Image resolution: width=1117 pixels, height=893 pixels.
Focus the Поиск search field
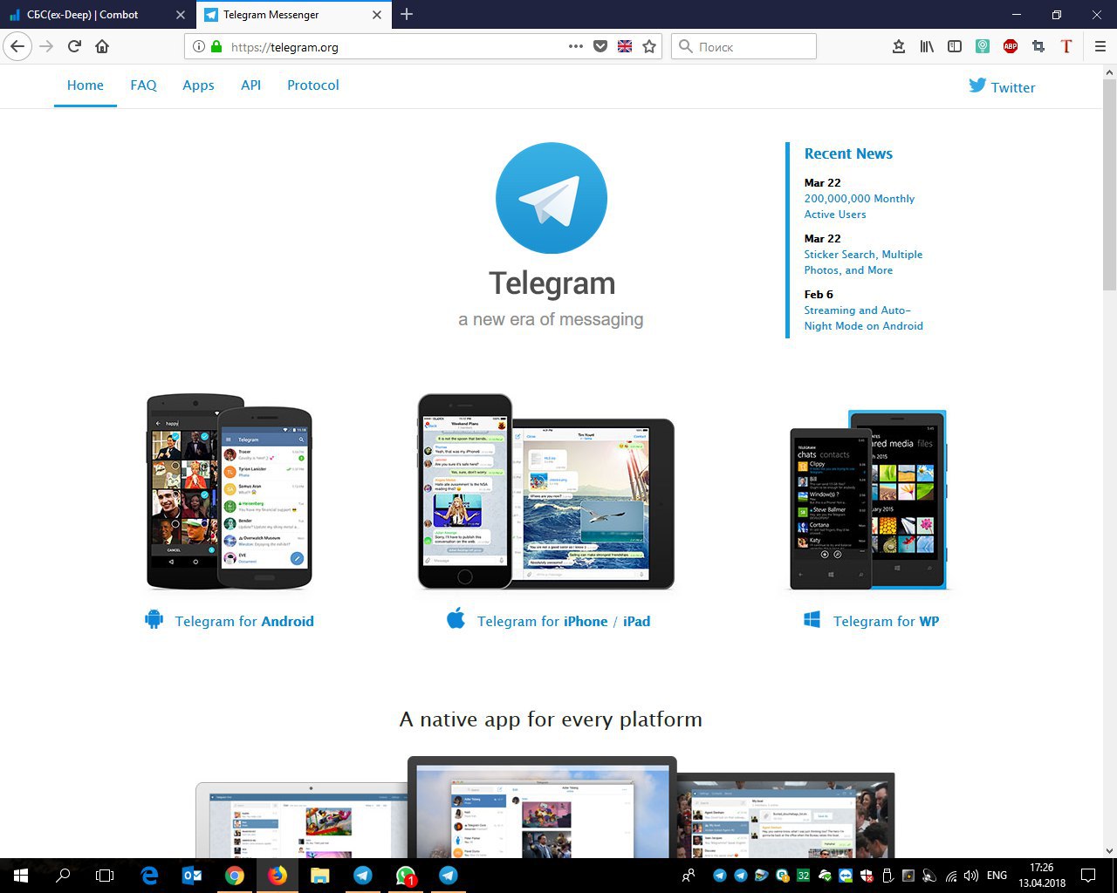tap(744, 46)
